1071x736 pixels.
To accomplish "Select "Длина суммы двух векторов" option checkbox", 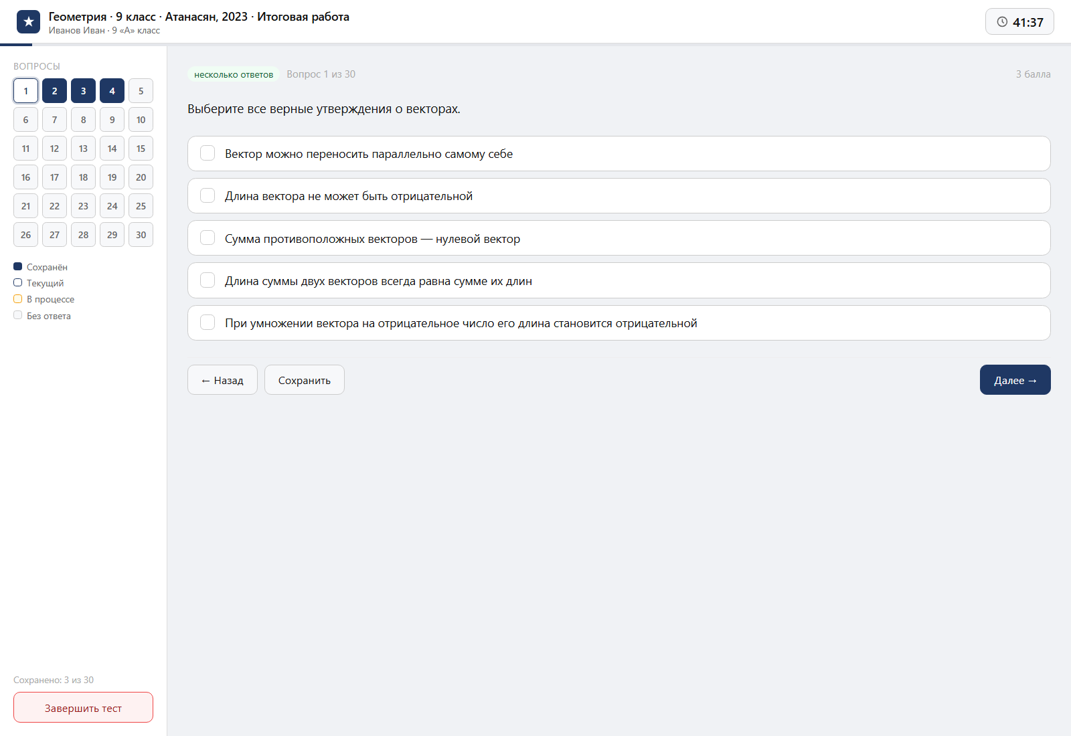I will [208, 280].
